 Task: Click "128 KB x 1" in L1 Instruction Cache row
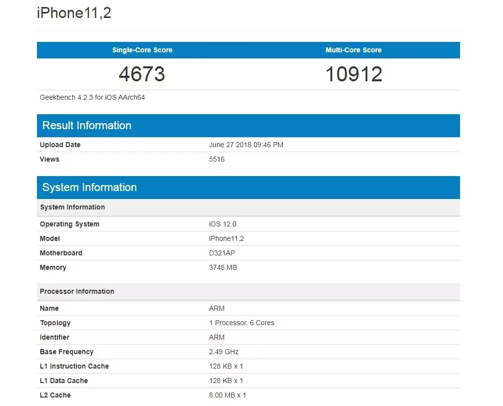tap(226, 366)
